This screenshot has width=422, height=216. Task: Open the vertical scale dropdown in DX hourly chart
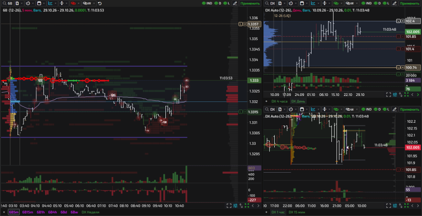tap(330, 109)
